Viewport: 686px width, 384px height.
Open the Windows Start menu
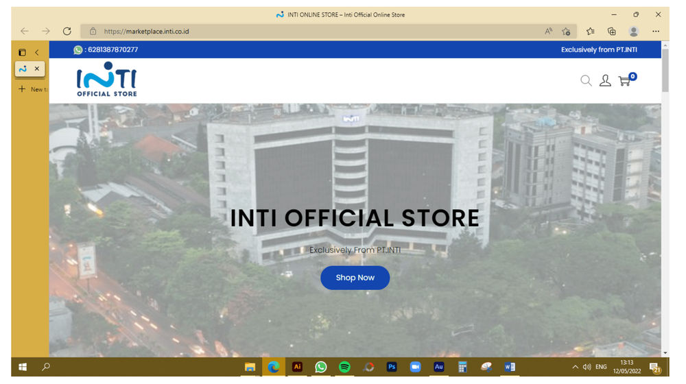click(23, 367)
